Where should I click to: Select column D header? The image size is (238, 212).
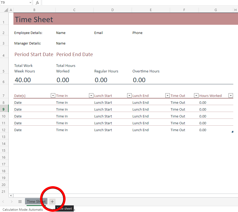point(112,10)
